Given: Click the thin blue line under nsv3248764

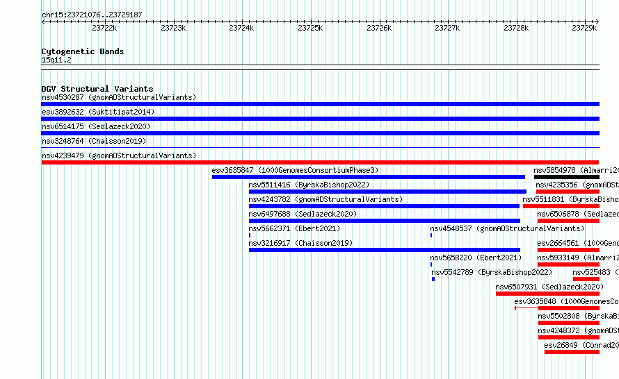Looking at the screenshot, I should tap(320, 148).
